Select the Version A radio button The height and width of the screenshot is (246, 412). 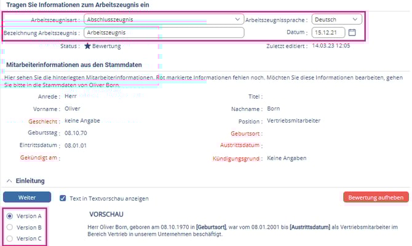click(x=10, y=216)
